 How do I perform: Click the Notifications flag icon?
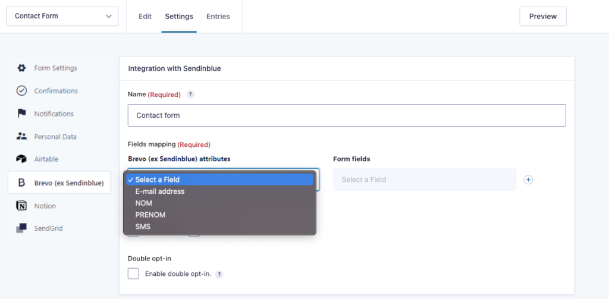coord(21,114)
